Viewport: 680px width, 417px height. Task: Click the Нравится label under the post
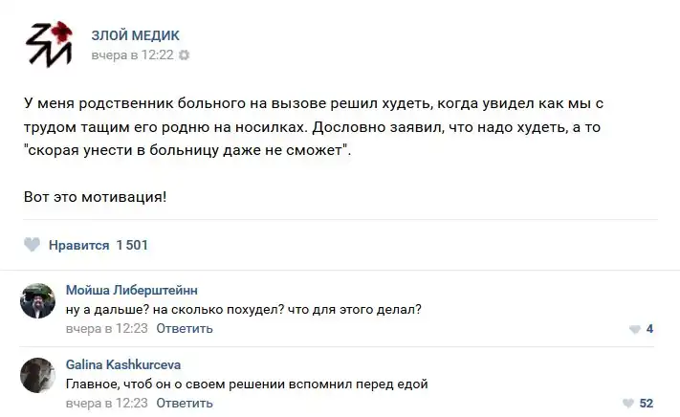(78, 246)
